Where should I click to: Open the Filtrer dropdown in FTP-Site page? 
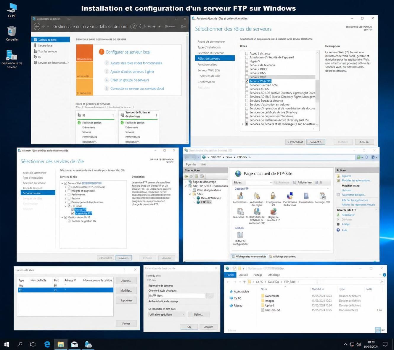(259, 183)
